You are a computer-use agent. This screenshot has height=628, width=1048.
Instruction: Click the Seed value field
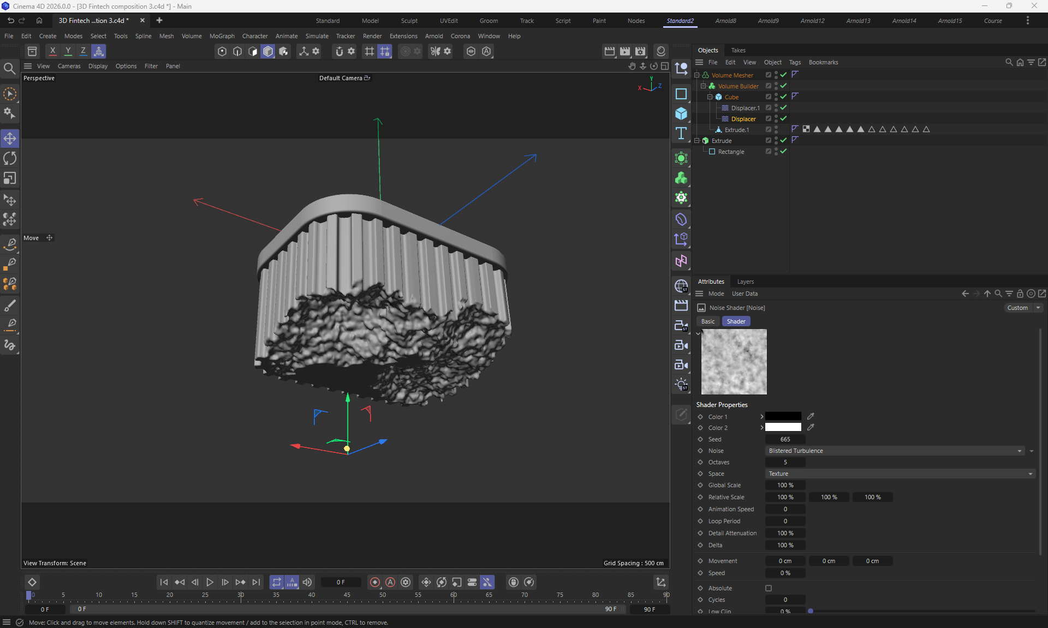[x=785, y=439]
